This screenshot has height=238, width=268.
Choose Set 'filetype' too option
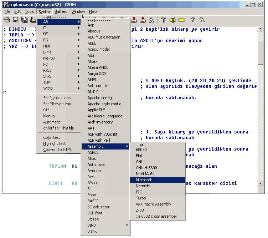(59, 104)
